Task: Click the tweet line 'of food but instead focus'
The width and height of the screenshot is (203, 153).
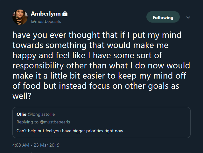Action: pyautogui.click(x=96, y=86)
